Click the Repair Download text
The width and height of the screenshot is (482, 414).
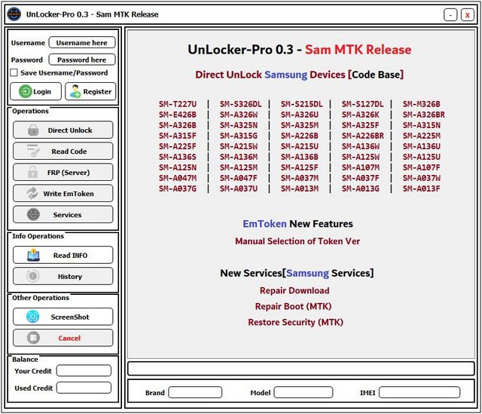click(x=294, y=290)
